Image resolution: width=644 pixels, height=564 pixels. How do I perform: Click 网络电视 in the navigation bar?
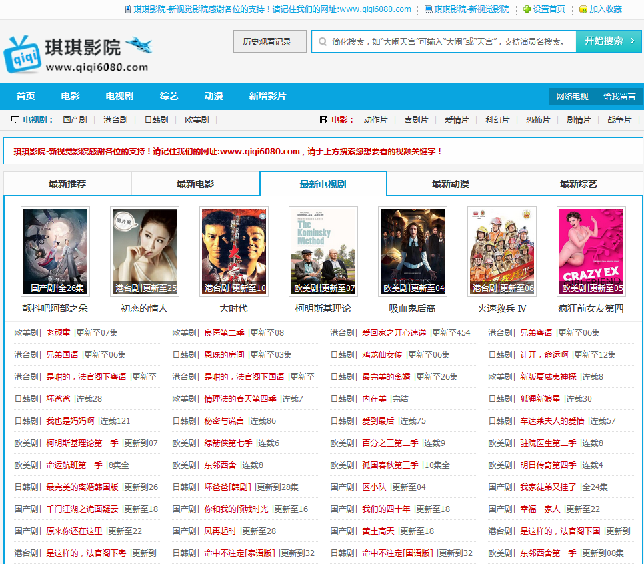tap(572, 97)
